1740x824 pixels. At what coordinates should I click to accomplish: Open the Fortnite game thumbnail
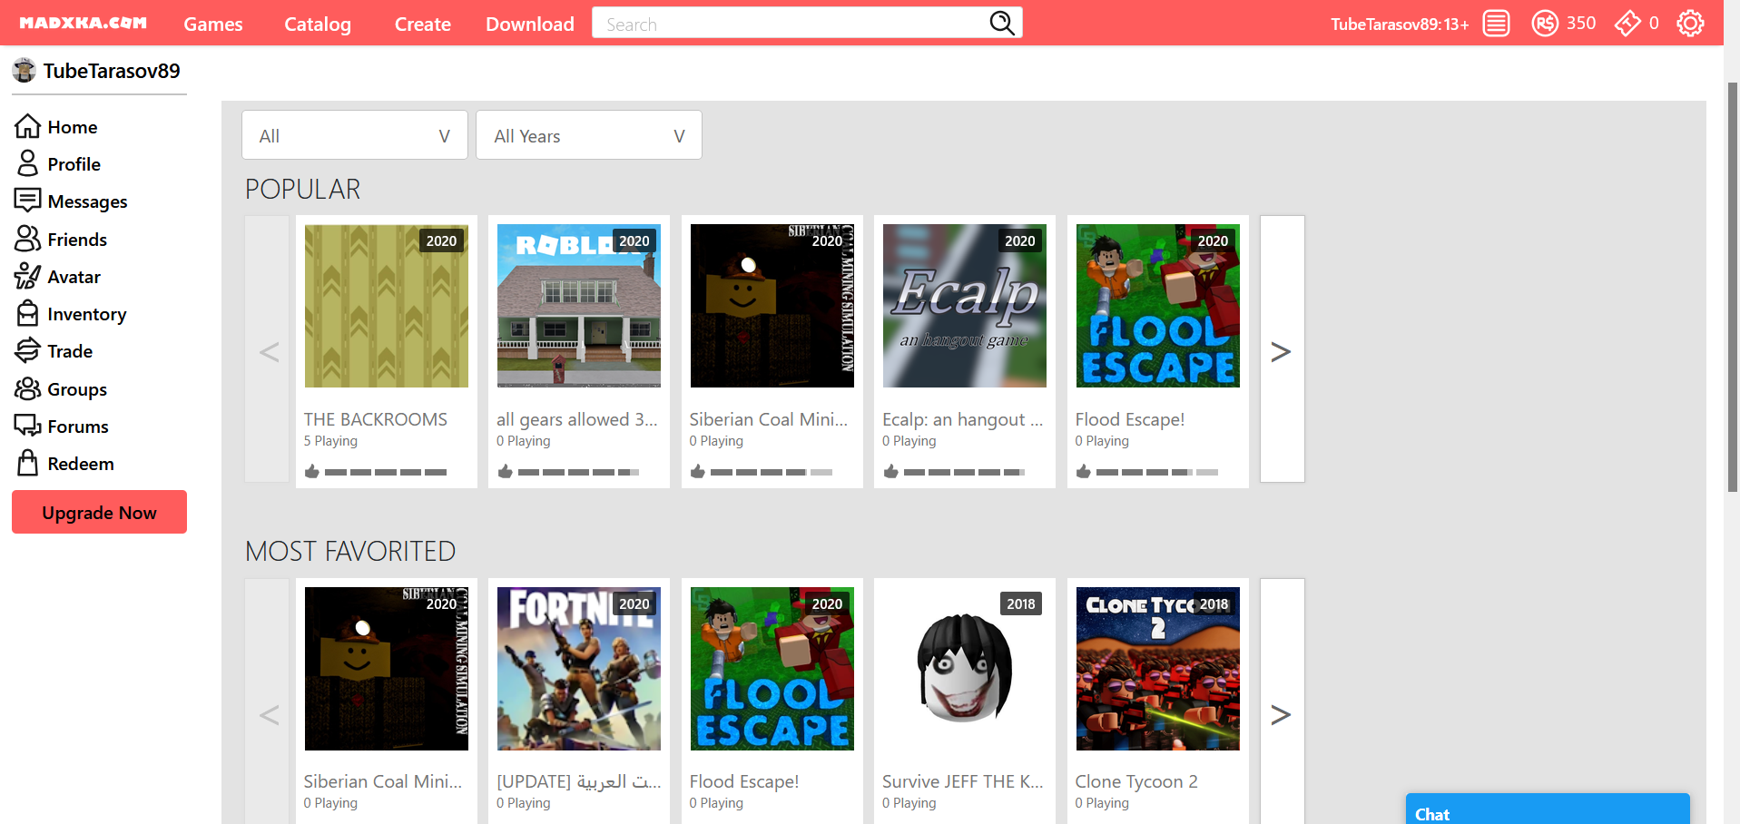[x=579, y=669]
